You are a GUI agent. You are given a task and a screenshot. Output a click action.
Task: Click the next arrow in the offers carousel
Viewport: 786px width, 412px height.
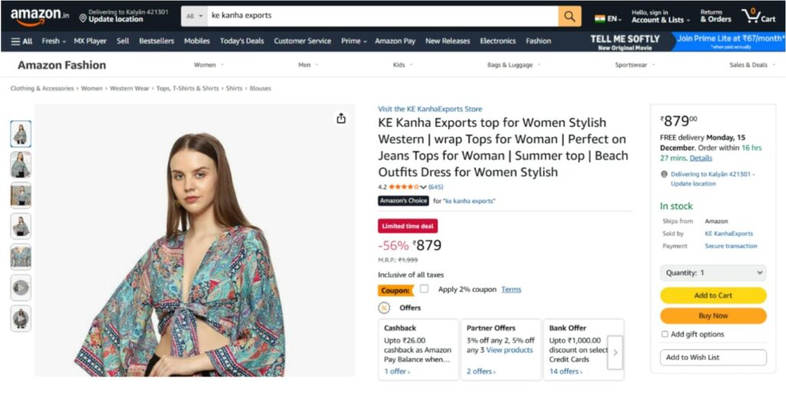click(615, 352)
